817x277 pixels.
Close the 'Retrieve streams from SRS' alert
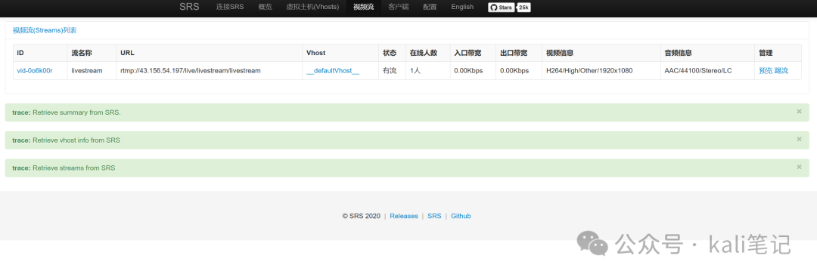coord(799,166)
